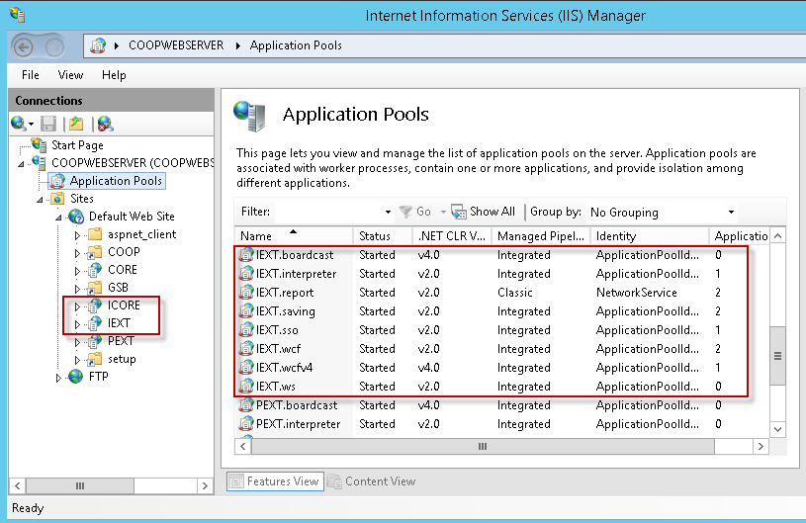Select the PEXT.boardcast pool row
Screen dimensions: 806x523
pos(501,404)
